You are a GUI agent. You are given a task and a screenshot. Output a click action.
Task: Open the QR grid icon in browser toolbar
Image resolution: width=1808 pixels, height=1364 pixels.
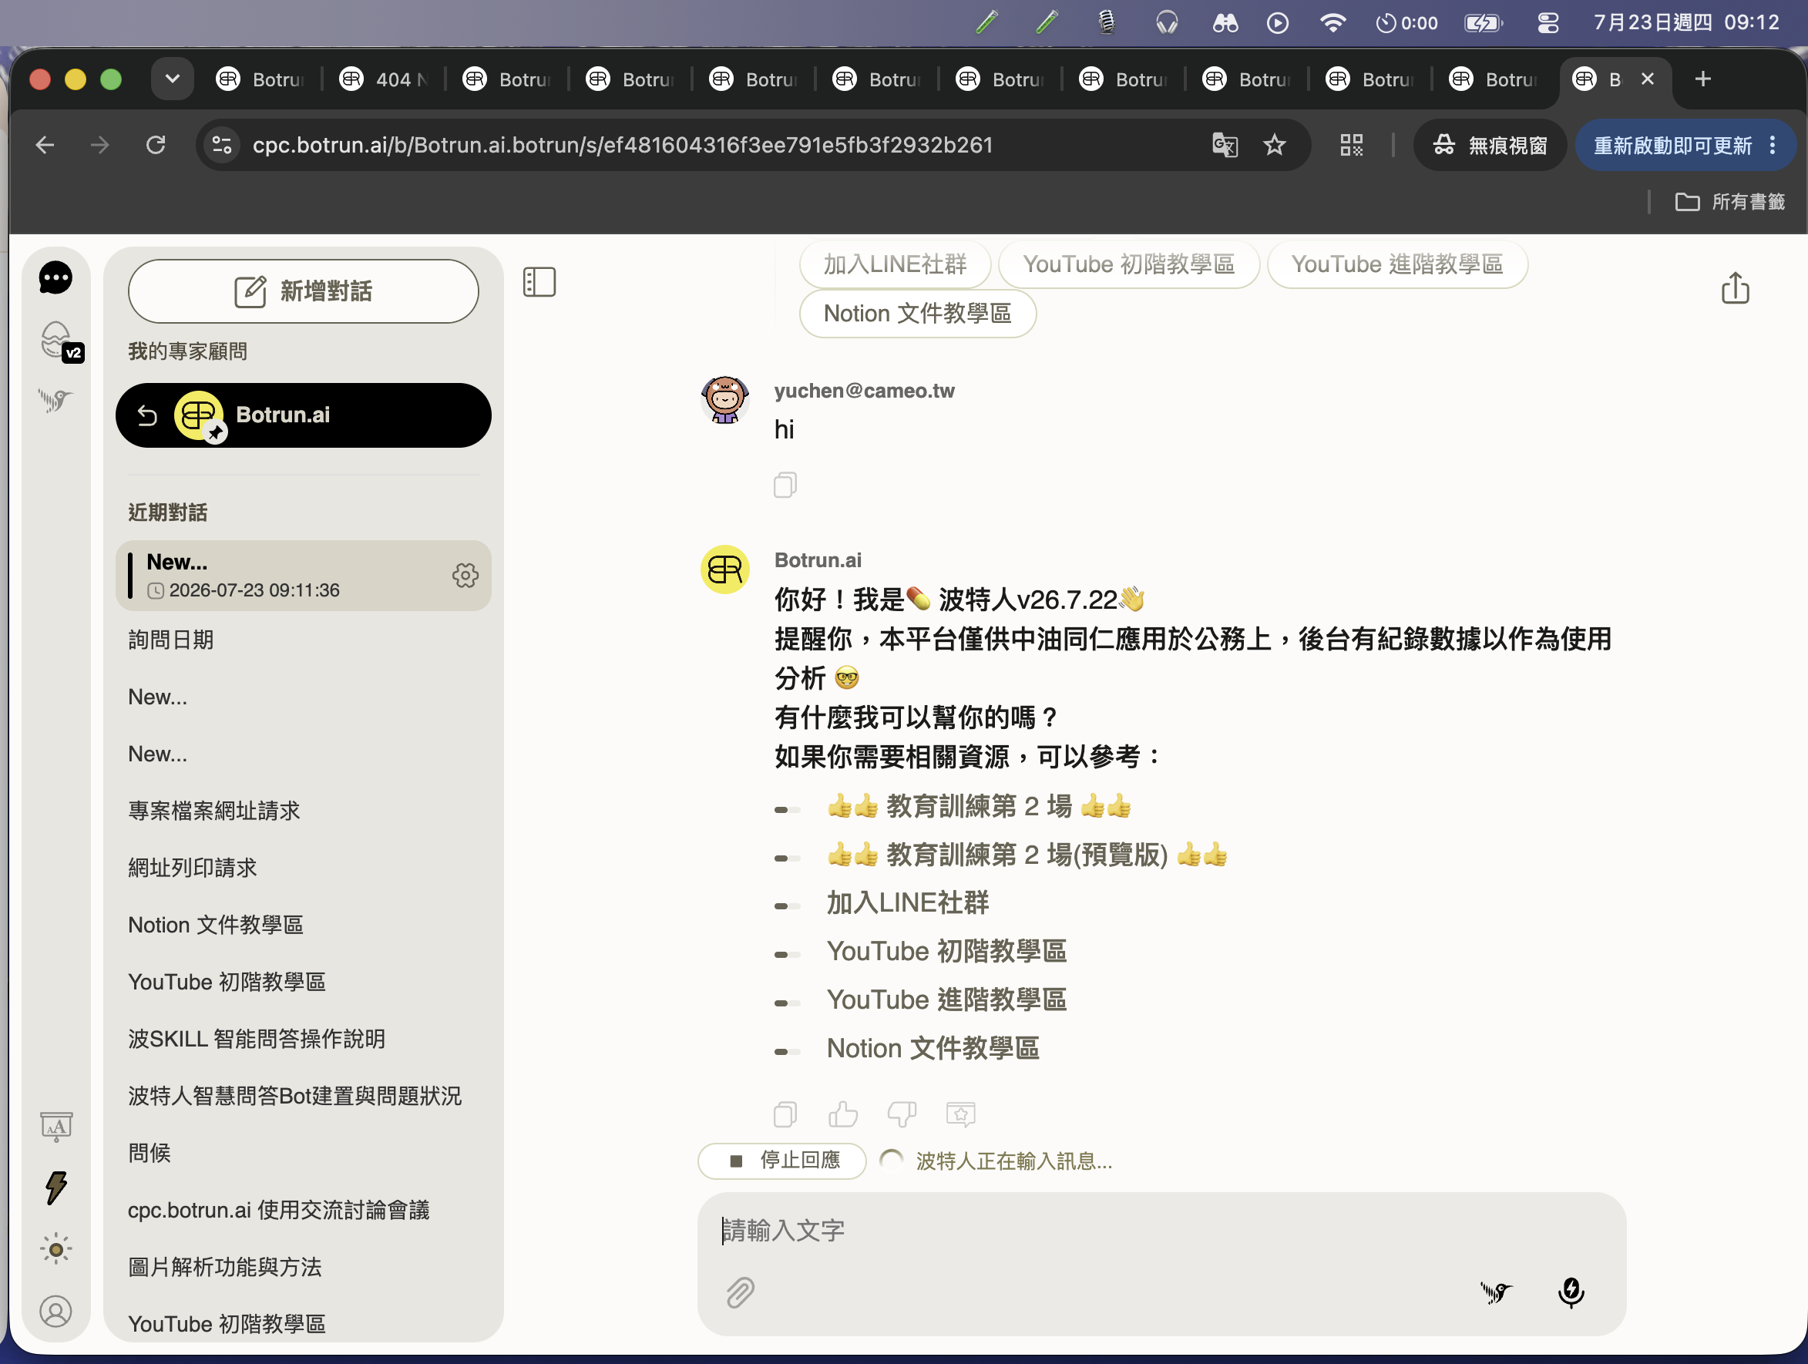(1351, 146)
